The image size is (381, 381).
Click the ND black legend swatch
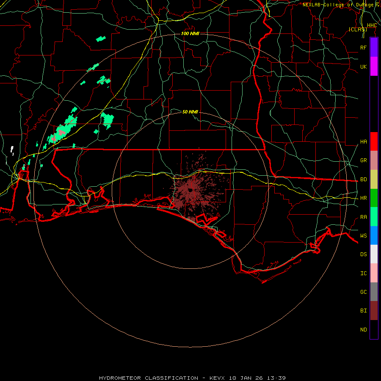tap(374, 329)
